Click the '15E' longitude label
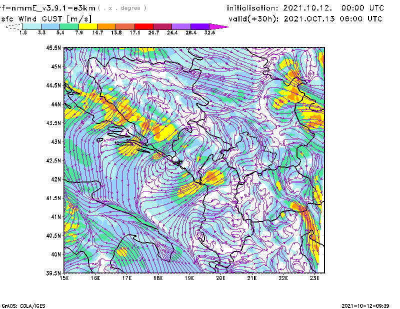The width and height of the screenshot is (400, 309). pyautogui.click(x=64, y=278)
